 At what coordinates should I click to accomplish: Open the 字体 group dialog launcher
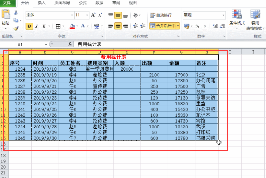pyautogui.click(x=102, y=36)
